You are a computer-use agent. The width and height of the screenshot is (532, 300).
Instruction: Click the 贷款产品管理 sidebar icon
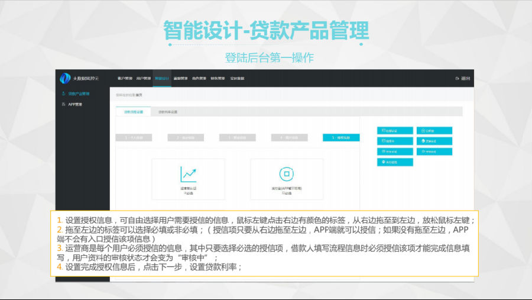click(x=64, y=93)
